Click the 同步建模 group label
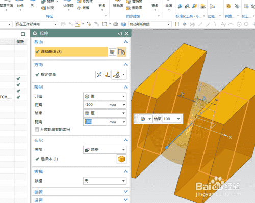Screen dimensions: 255x203 [x=133, y=16]
